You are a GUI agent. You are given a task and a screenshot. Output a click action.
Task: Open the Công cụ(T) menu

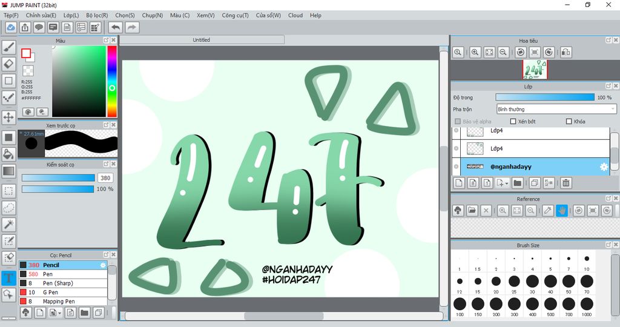tap(236, 15)
